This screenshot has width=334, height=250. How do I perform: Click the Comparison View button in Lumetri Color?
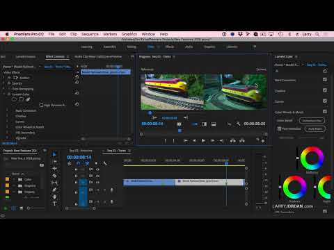(312, 121)
